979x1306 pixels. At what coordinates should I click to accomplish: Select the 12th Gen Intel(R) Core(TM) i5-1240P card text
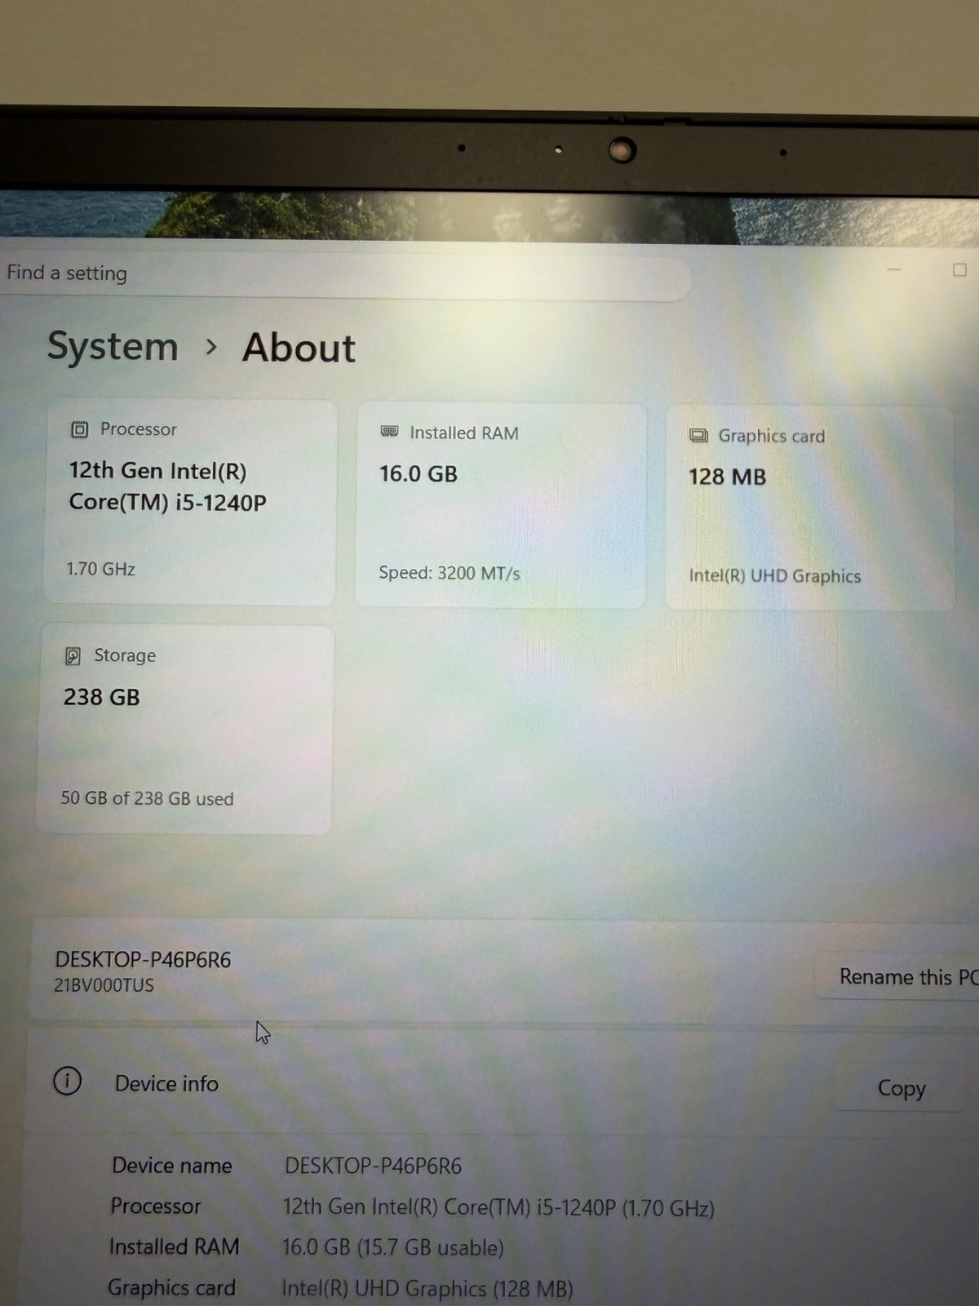(x=167, y=486)
